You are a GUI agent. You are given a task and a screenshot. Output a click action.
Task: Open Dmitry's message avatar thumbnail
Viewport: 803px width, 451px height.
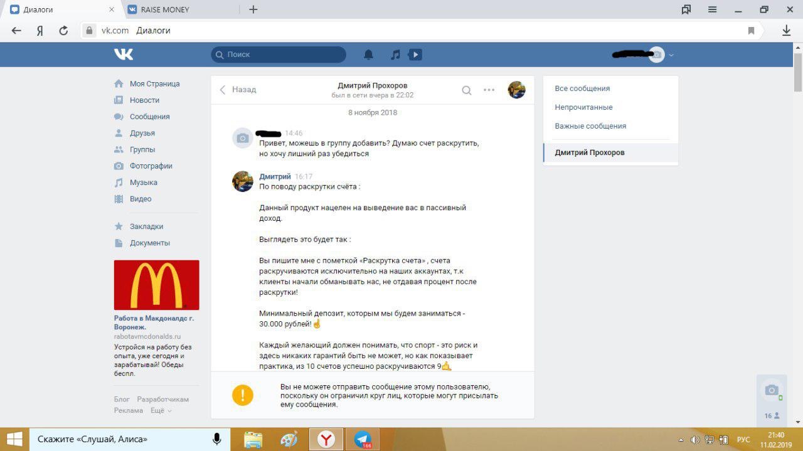click(243, 181)
